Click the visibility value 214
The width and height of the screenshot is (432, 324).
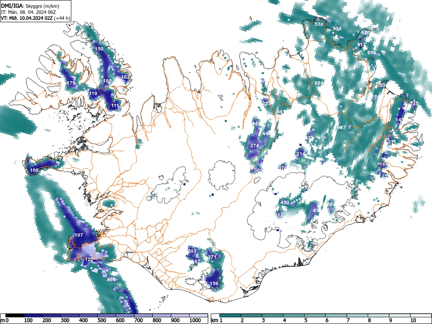click(301, 154)
